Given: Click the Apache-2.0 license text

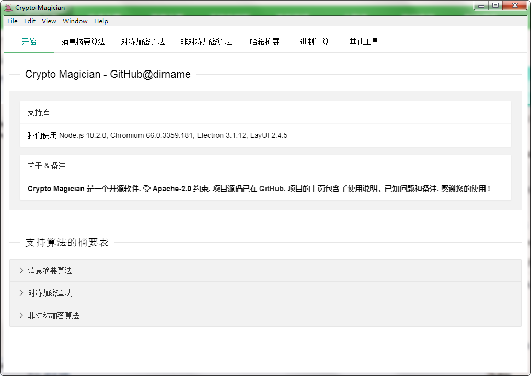Looking at the screenshot, I should pyautogui.click(x=172, y=189).
